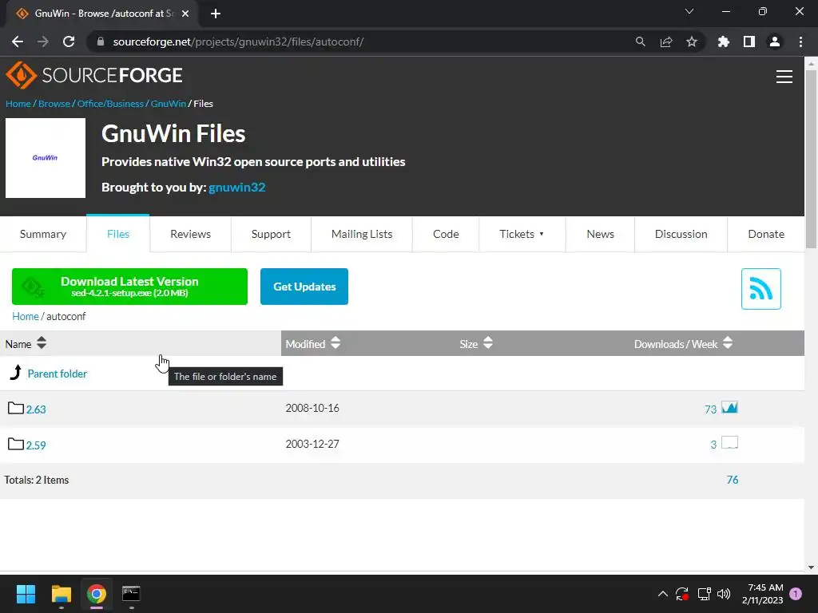Screen dimensions: 818x613
Task: Click the 3 downloads count
Action: (x=713, y=445)
